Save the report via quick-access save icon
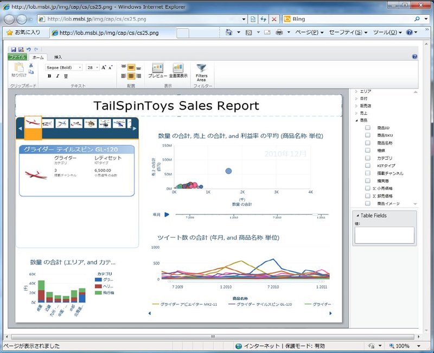 [14, 49]
